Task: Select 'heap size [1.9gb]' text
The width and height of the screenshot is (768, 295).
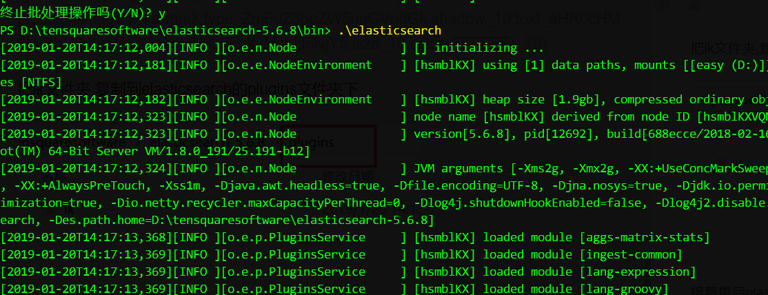Action: (545, 99)
